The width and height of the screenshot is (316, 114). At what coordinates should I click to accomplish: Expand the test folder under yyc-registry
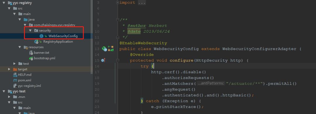[15, 64]
